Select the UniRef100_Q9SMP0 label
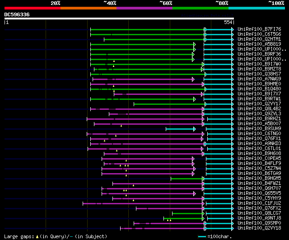289x240 pixels. [259, 223]
